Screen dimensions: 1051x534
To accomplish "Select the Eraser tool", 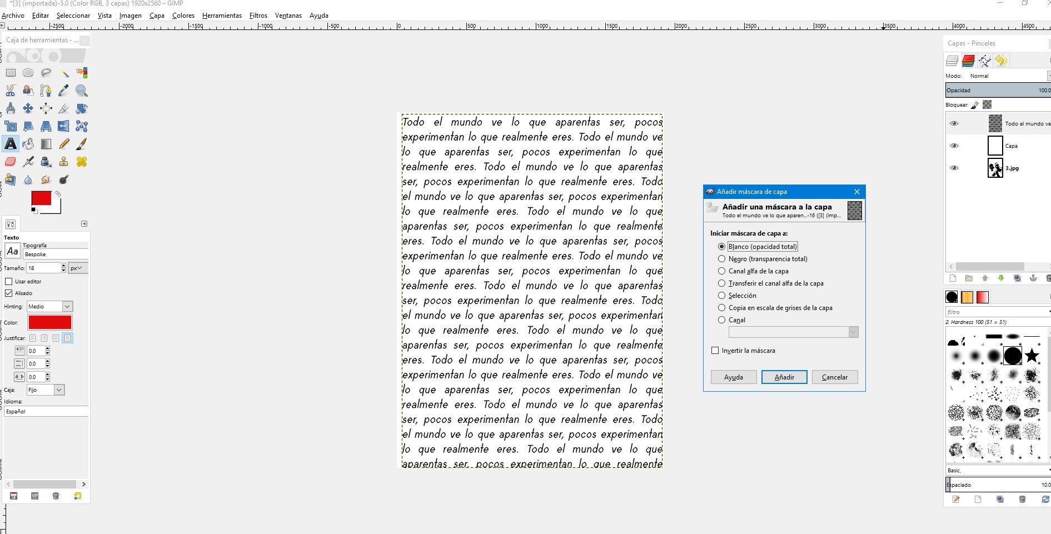I will pyautogui.click(x=11, y=162).
